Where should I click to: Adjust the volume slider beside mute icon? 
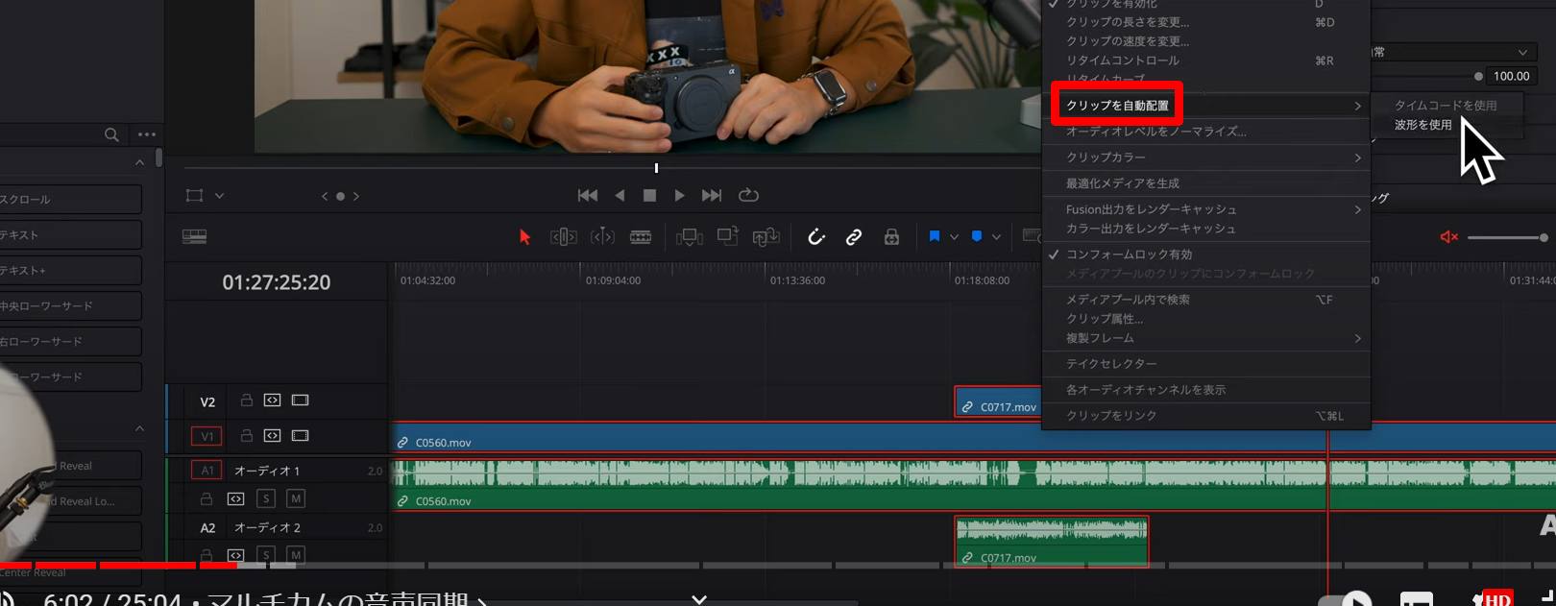click(x=1505, y=237)
